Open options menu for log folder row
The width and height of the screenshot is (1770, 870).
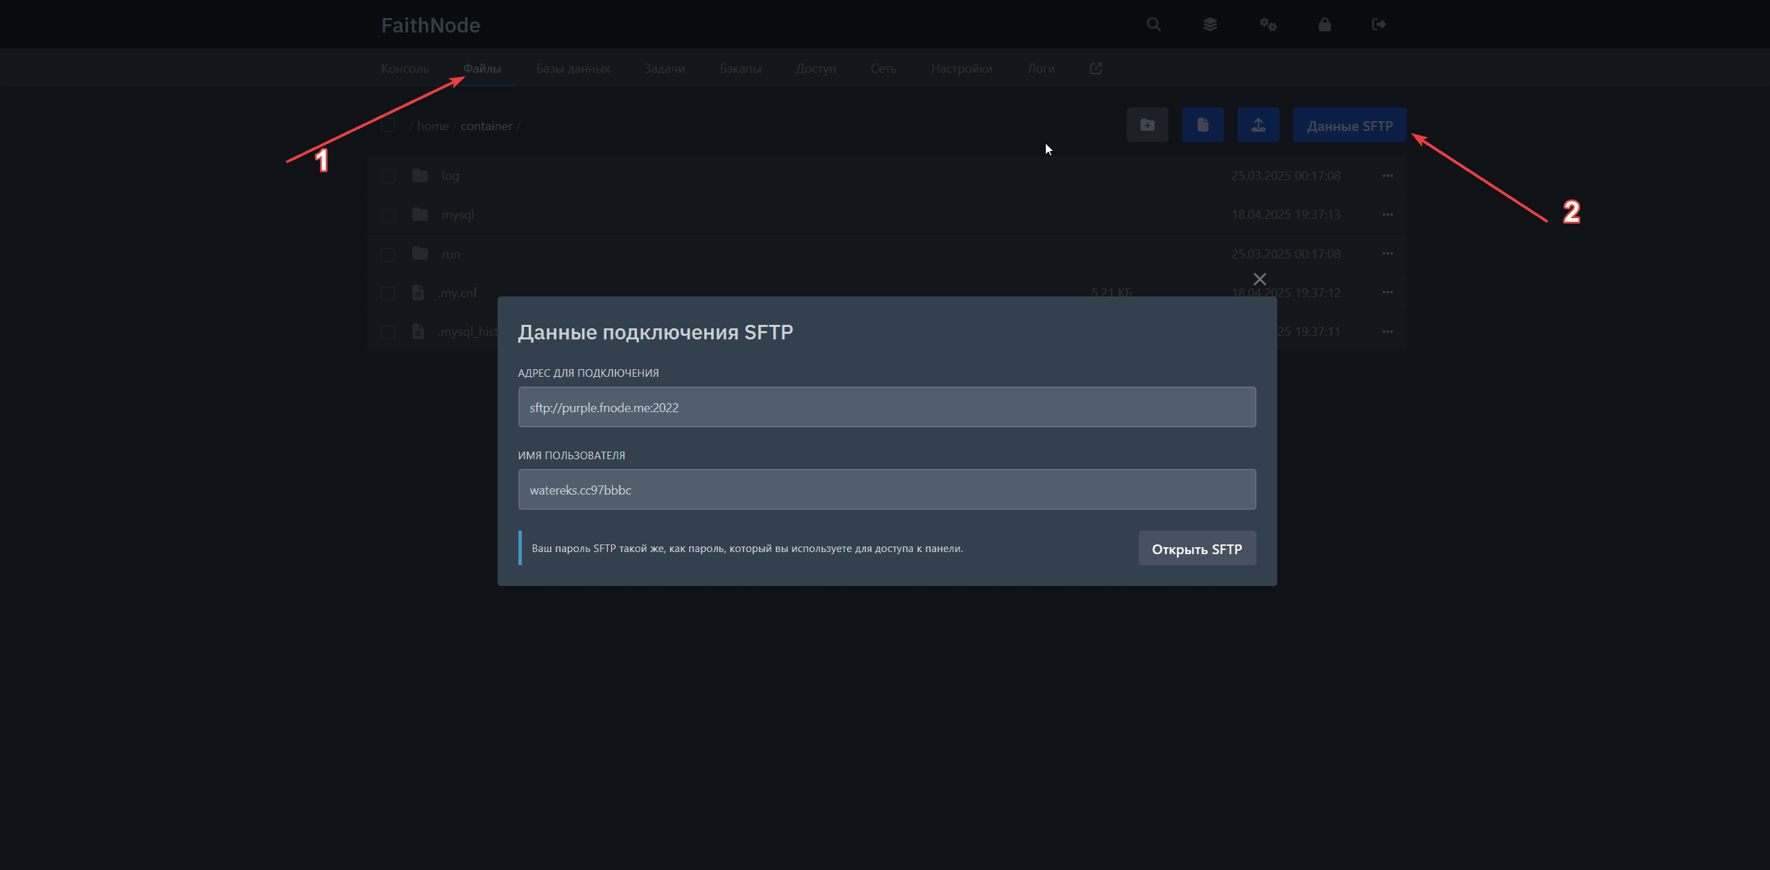click(1387, 176)
